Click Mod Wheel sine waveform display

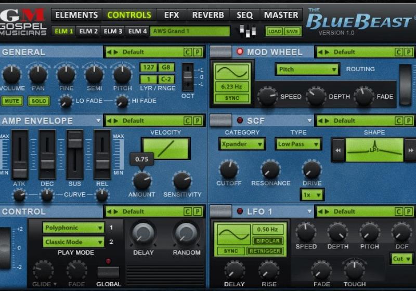coord(232,72)
